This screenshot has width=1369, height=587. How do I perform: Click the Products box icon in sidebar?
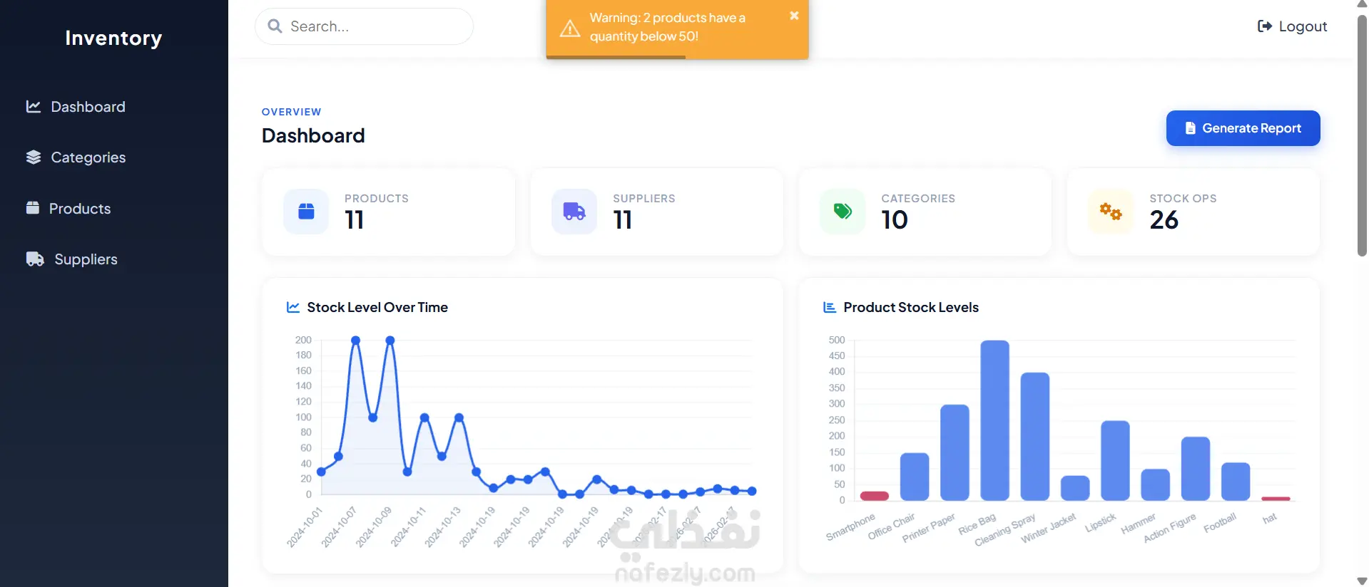(33, 208)
